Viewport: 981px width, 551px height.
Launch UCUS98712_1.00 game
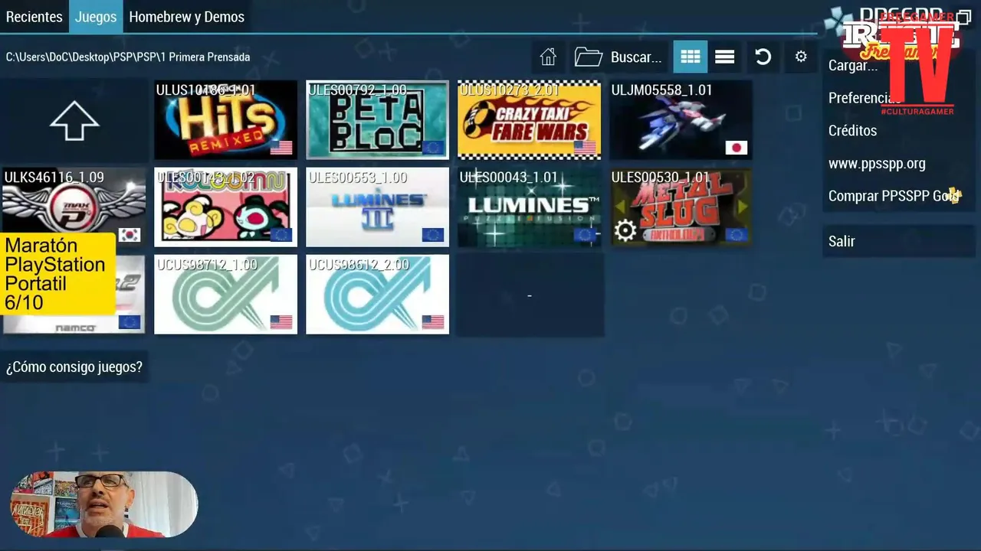[225, 295]
